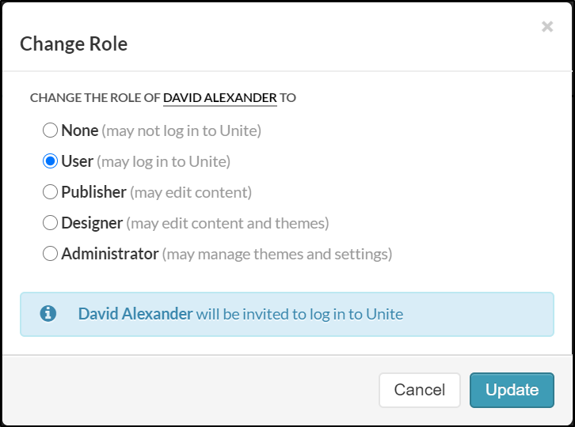Click the Change Role dialog title
575x427 pixels.
(x=74, y=43)
